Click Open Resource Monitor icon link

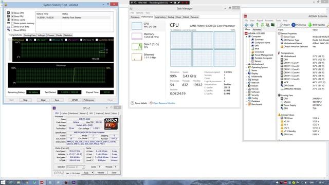click(151, 103)
